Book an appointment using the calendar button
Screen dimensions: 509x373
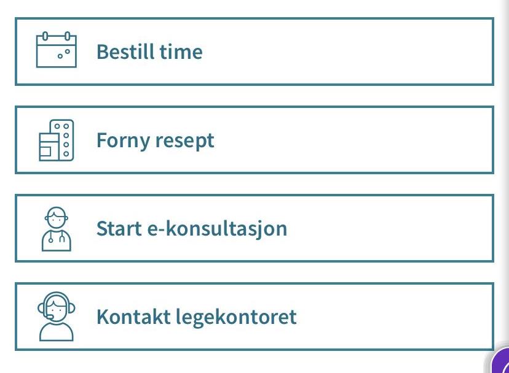pyautogui.click(x=254, y=52)
